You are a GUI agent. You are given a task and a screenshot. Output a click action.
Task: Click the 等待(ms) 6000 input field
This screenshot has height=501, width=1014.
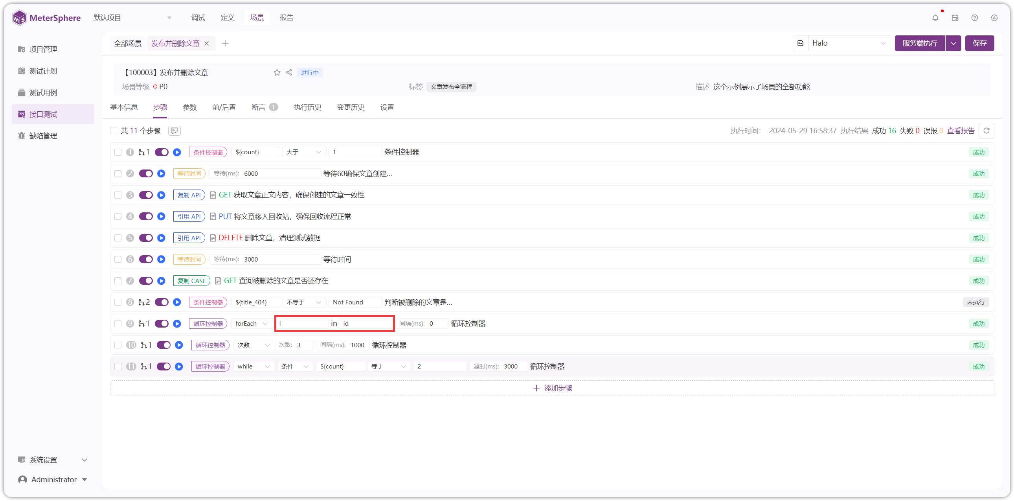tap(265, 174)
